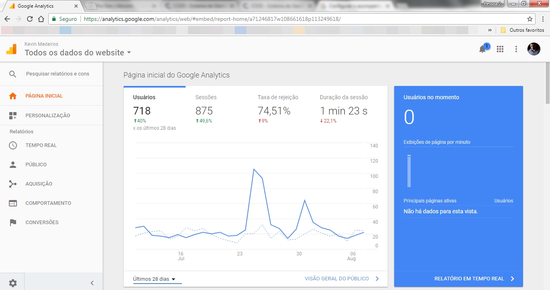Expand the Conversões reports section
Viewport: 550px width, 290px height.
point(52,223)
